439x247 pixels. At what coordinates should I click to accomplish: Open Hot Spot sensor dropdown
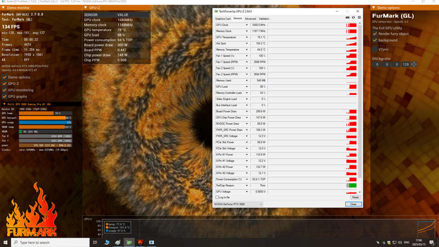click(x=246, y=43)
